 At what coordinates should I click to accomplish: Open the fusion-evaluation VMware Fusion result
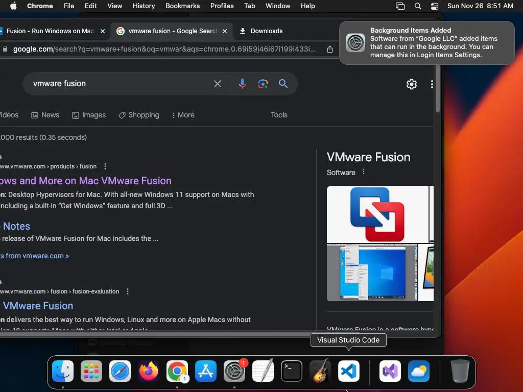click(37, 306)
